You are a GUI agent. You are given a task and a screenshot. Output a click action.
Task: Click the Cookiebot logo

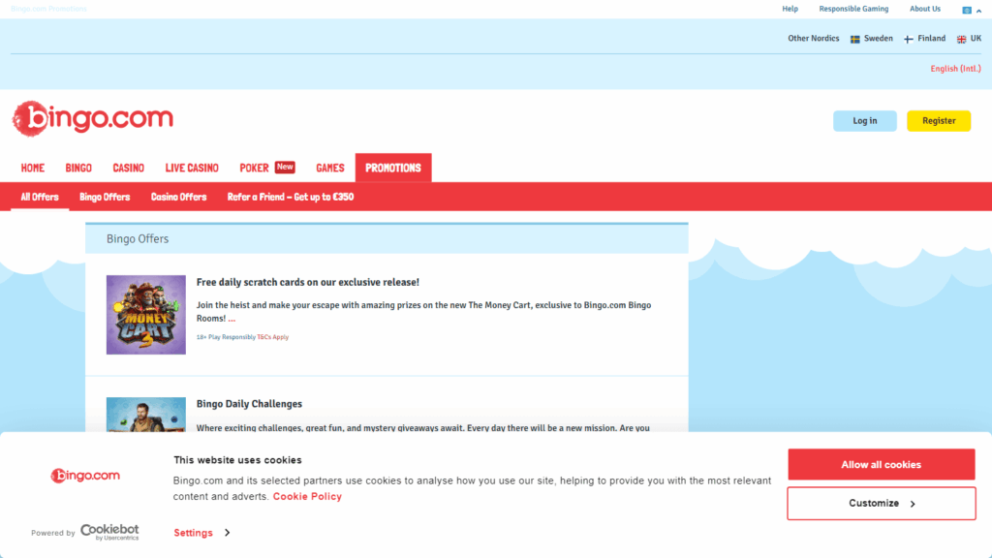(x=109, y=532)
